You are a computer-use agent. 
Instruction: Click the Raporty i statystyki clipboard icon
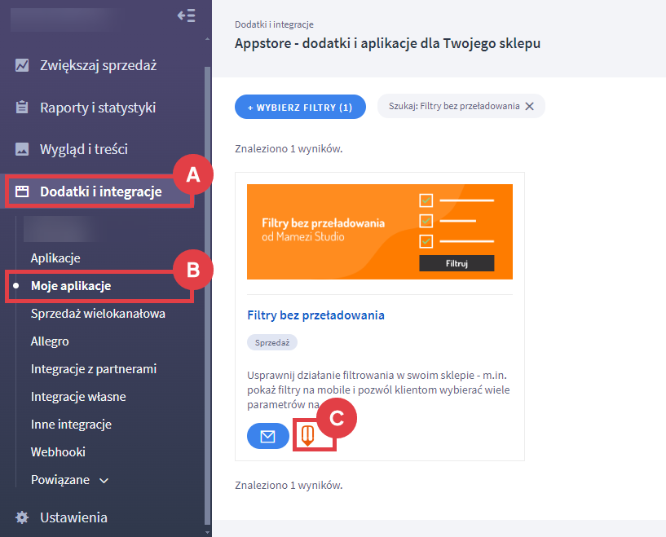[22, 108]
